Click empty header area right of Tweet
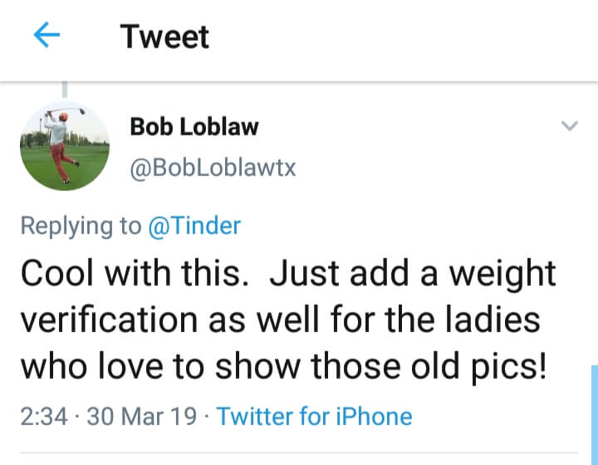The height and width of the screenshot is (465, 598). (x=399, y=37)
